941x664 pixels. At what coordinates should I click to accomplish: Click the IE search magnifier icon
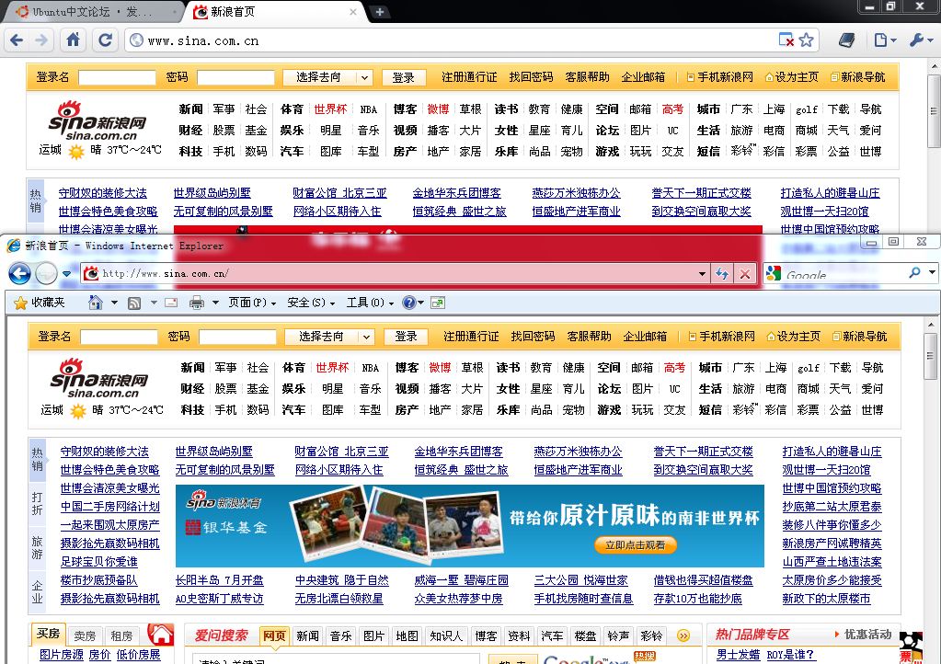[x=914, y=273]
